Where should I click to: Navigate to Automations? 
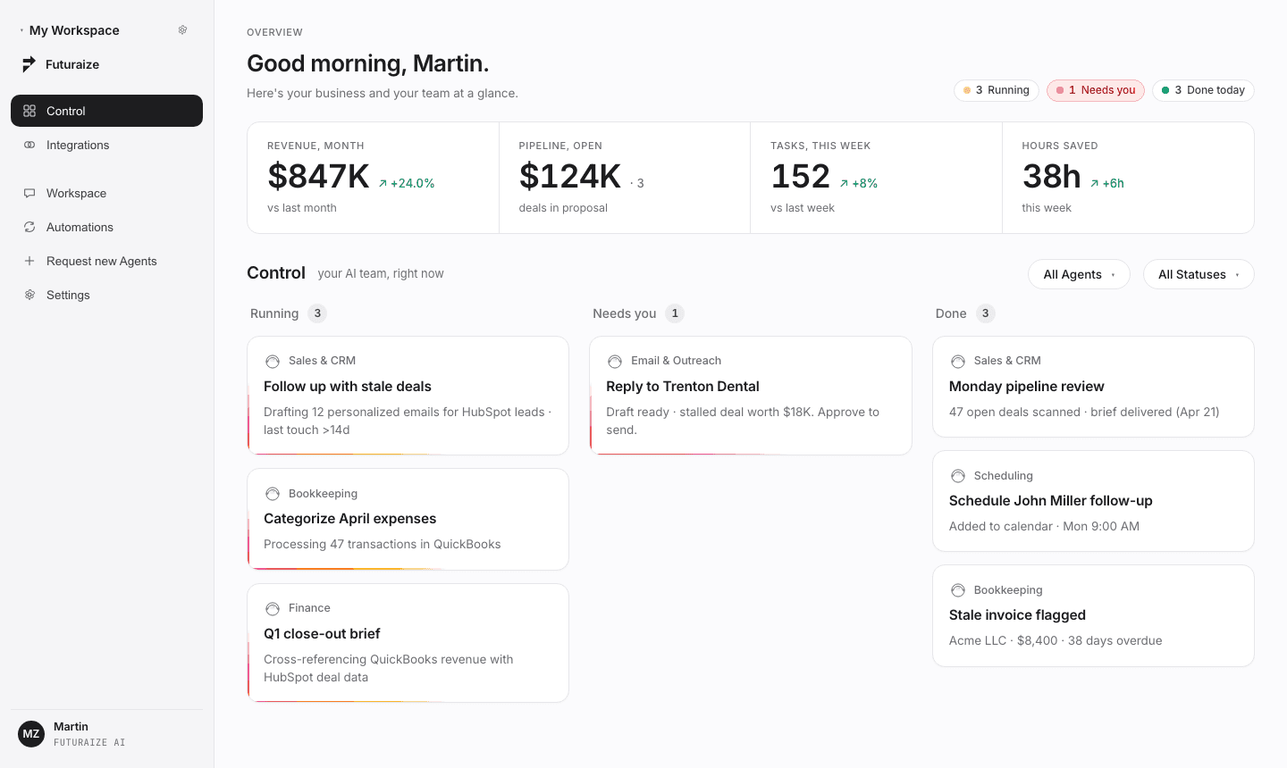coord(106,227)
